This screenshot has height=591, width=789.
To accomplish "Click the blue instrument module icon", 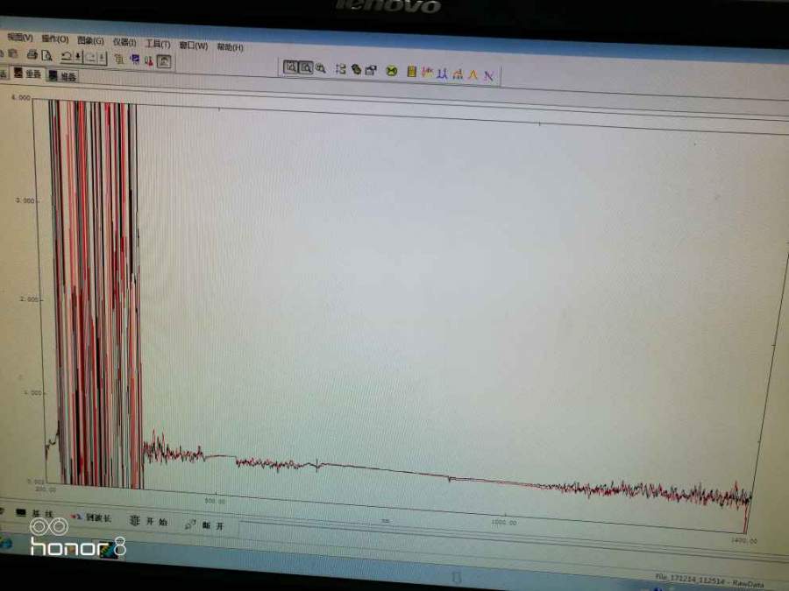I will [x=135, y=60].
